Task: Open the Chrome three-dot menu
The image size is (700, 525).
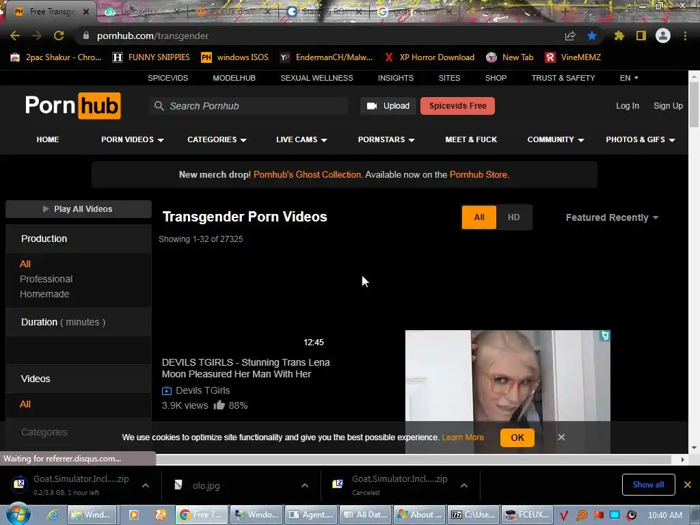Action: click(685, 36)
